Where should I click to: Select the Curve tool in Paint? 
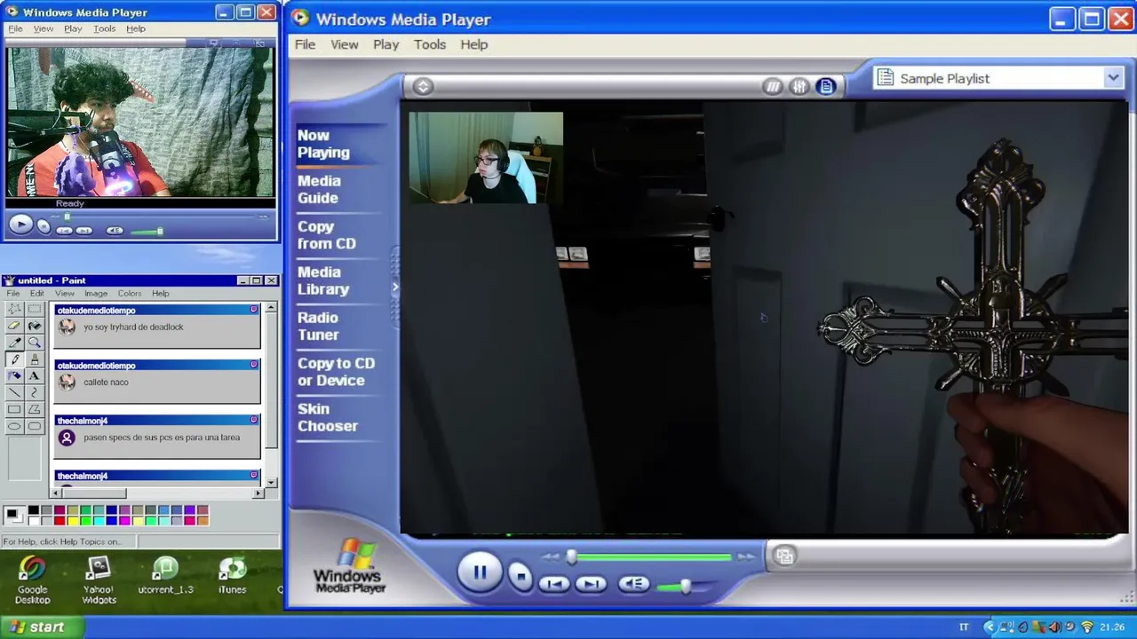point(34,393)
